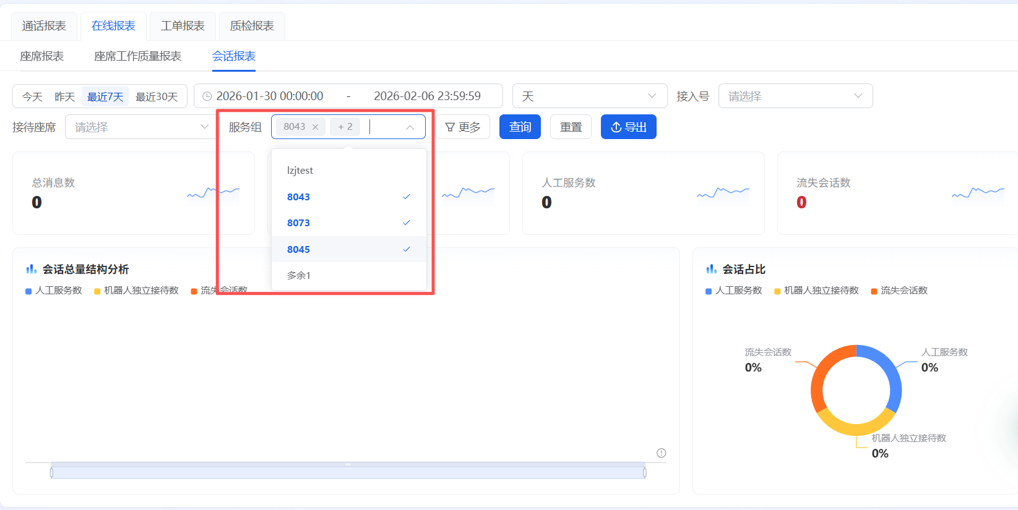Click the 导出 export button
The width and height of the screenshot is (1018, 510).
point(629,127)
